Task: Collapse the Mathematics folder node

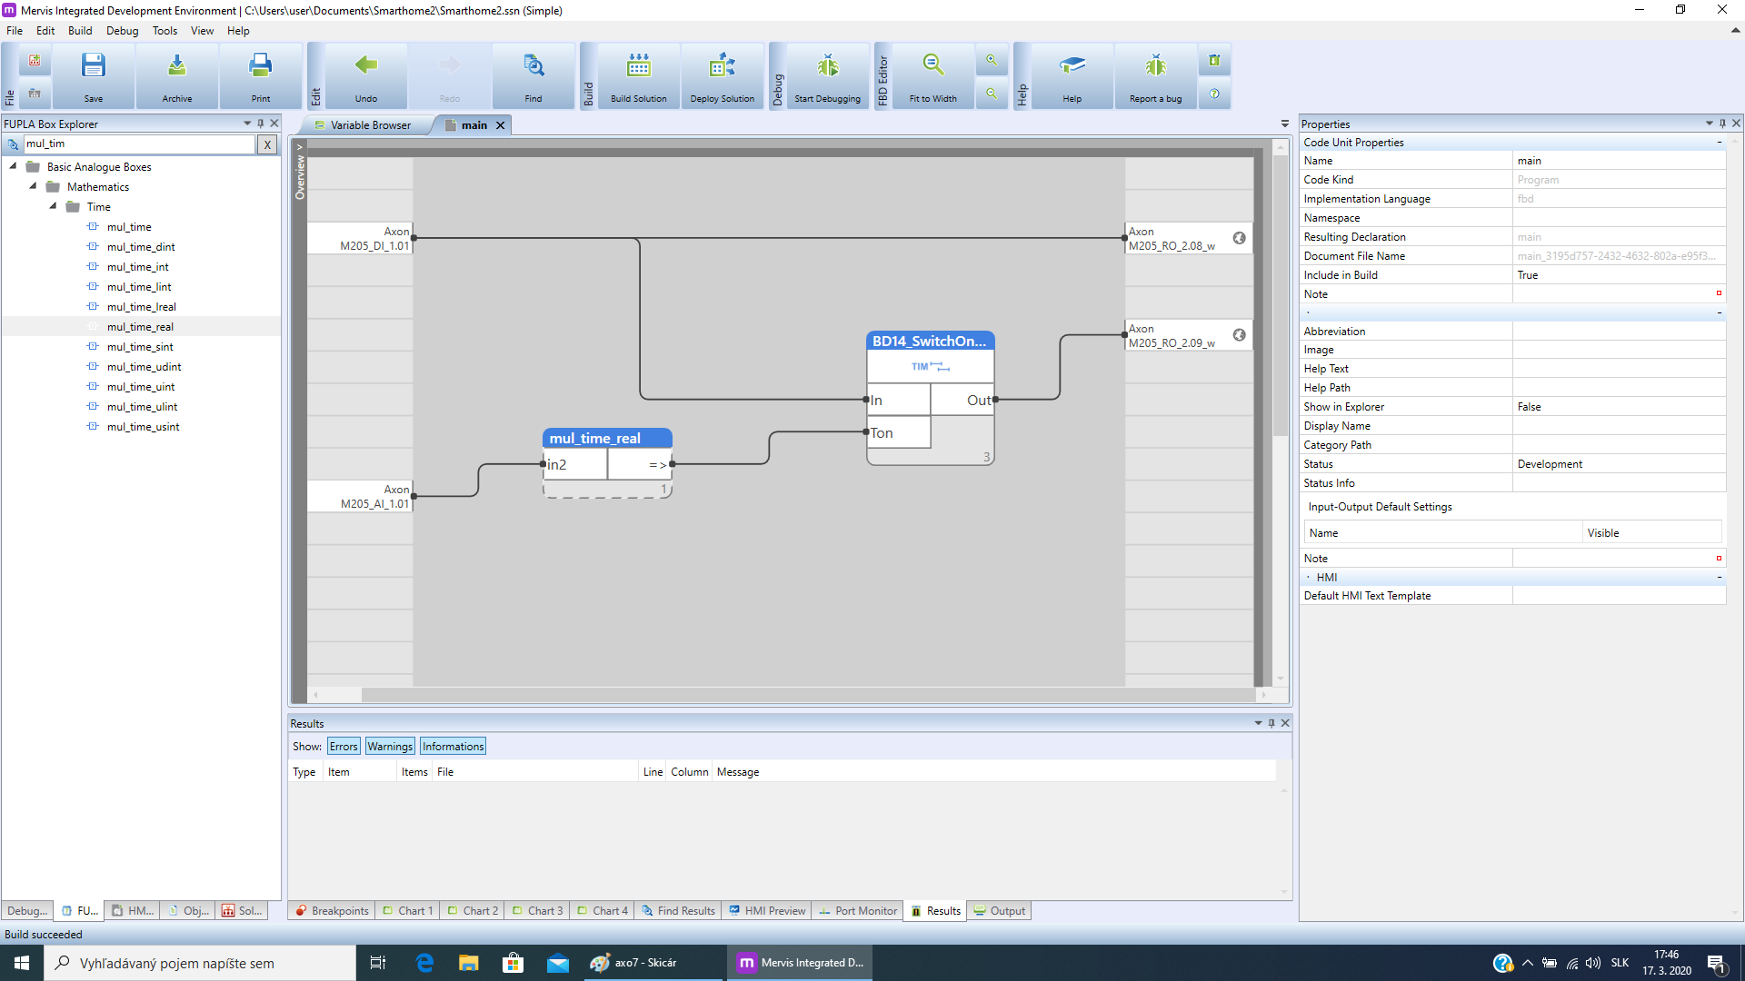Action: click(34, 186)
